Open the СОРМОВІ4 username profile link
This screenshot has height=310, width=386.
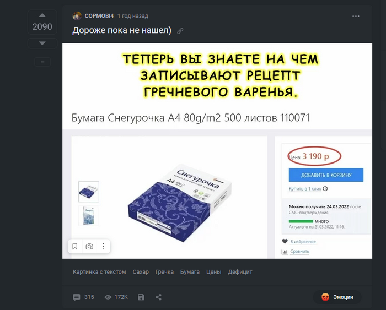tap(99, 16)
